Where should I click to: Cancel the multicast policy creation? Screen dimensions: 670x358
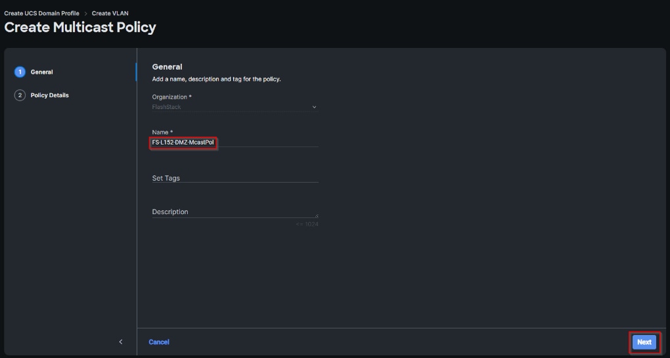point(159,342)
